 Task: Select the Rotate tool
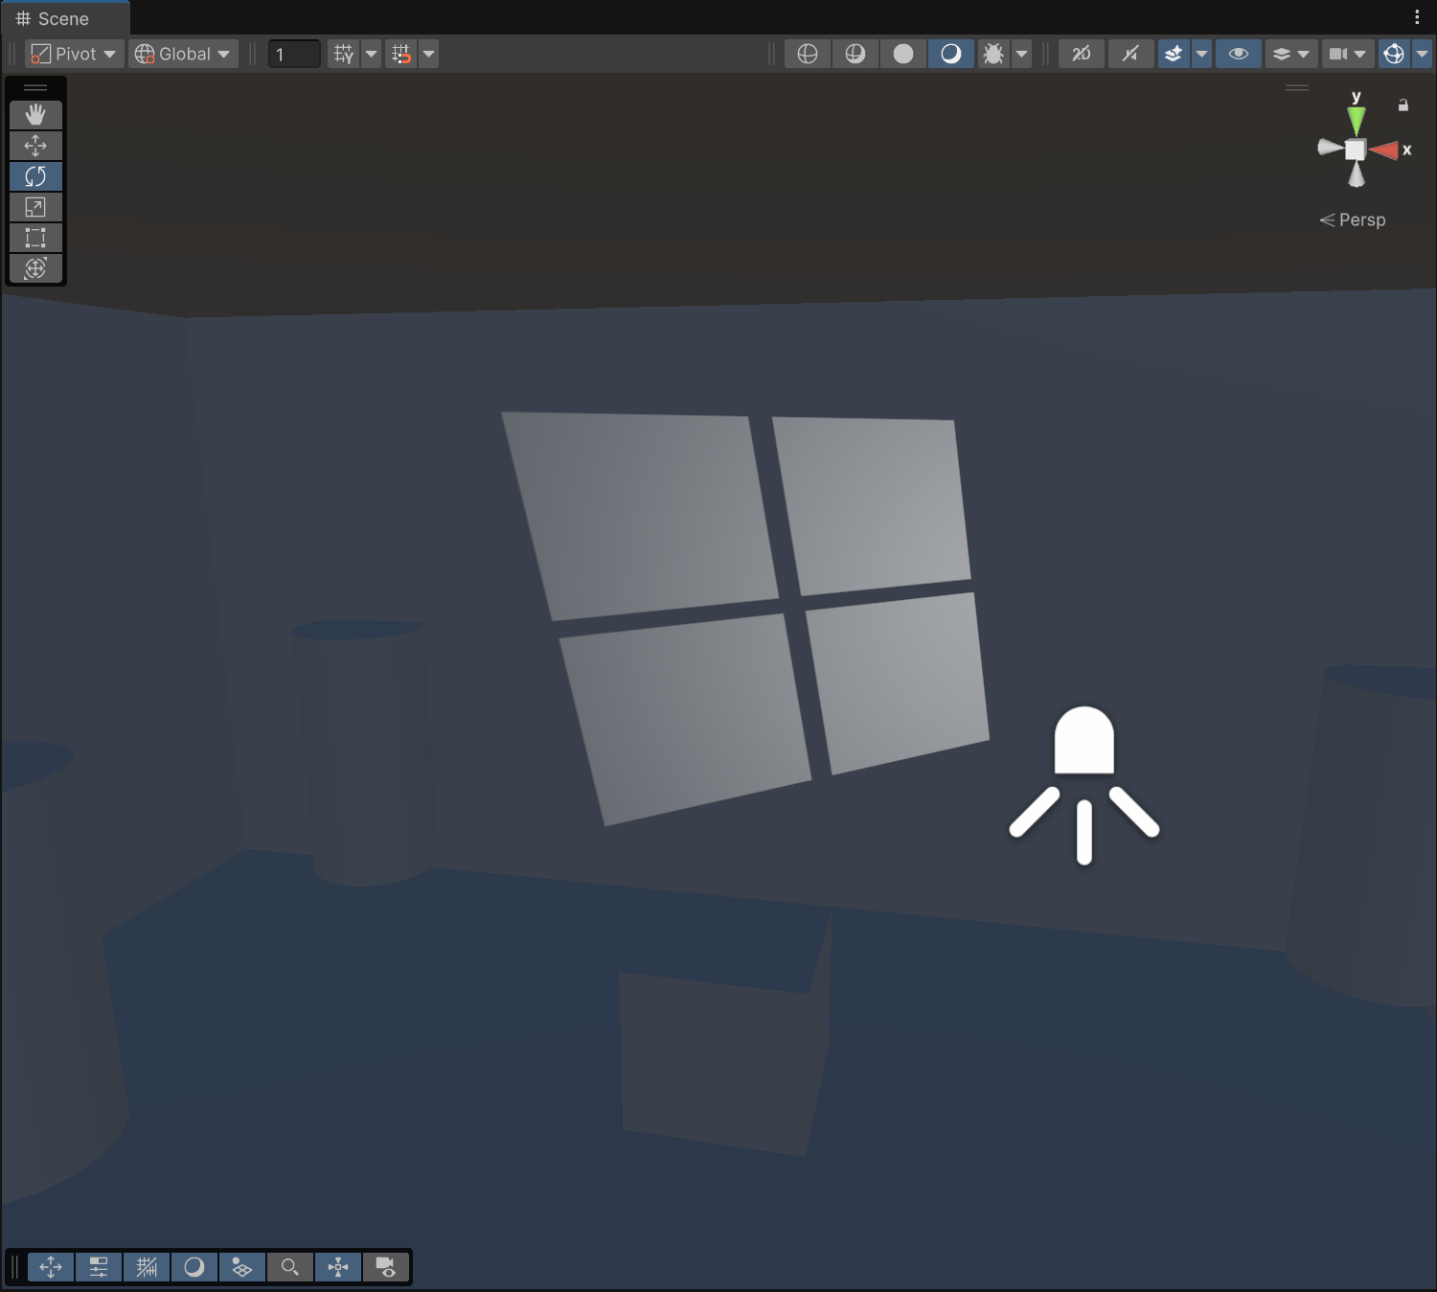point(35,176)
